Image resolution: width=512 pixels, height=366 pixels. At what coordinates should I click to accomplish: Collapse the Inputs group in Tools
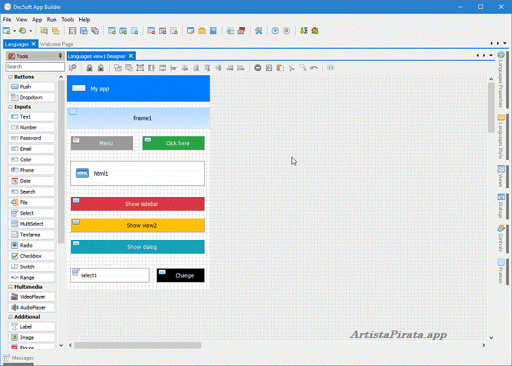click(10, 107)
